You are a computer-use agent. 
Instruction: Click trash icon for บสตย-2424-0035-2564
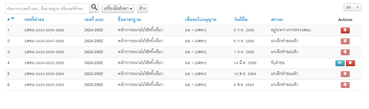[x=345, y=74]
